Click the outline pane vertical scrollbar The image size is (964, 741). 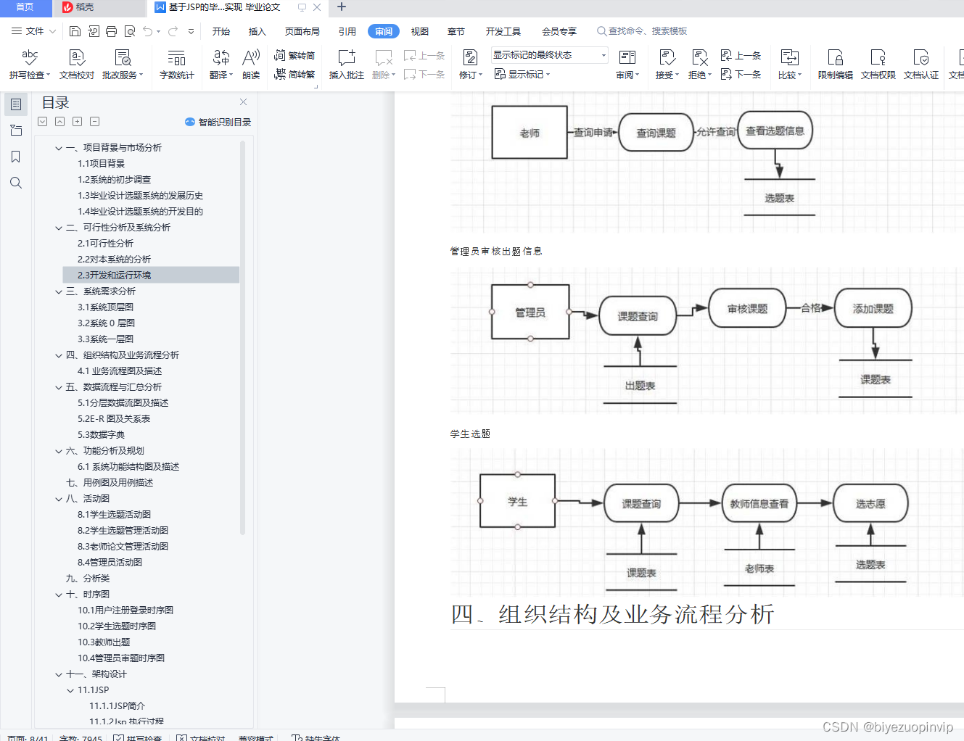click(x=242, y=337)
